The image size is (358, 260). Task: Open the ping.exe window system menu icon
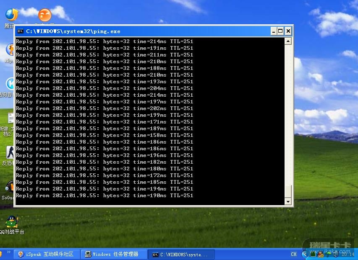click(x=20, y=31)
